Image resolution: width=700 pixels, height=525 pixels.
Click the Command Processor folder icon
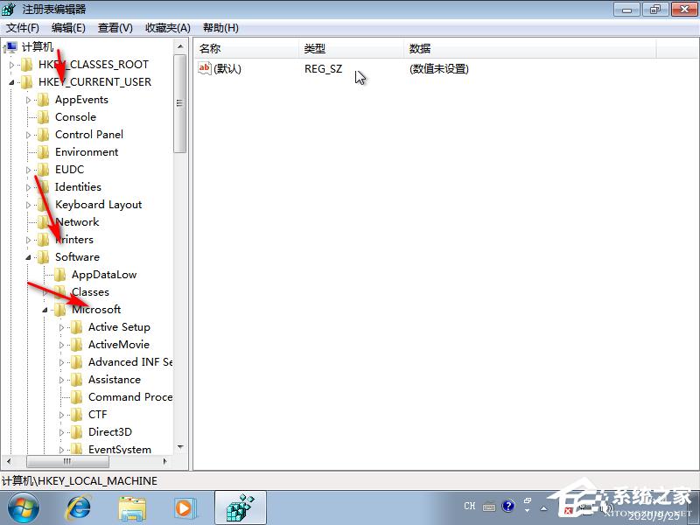pos(77,397)
